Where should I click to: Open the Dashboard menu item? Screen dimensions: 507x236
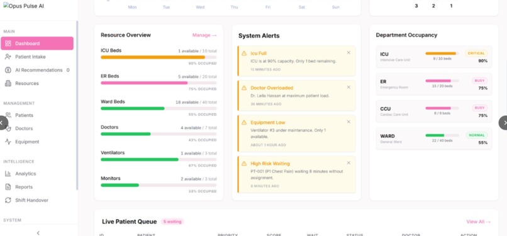click(37, 43)
